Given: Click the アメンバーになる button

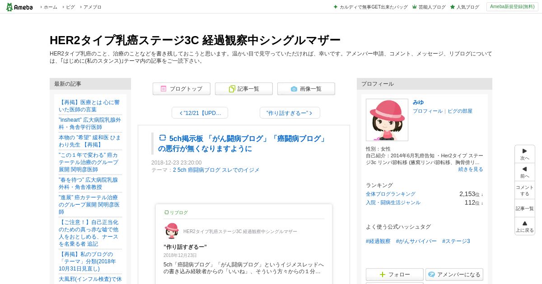Looking at the screenshot, I should (x=454, y=275).
